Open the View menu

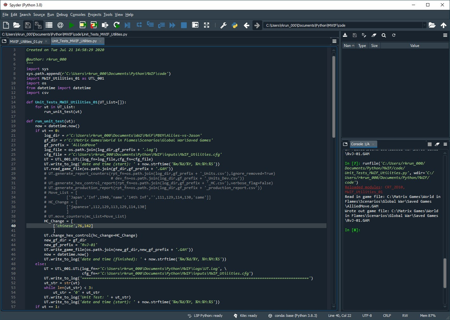point(119,15)
